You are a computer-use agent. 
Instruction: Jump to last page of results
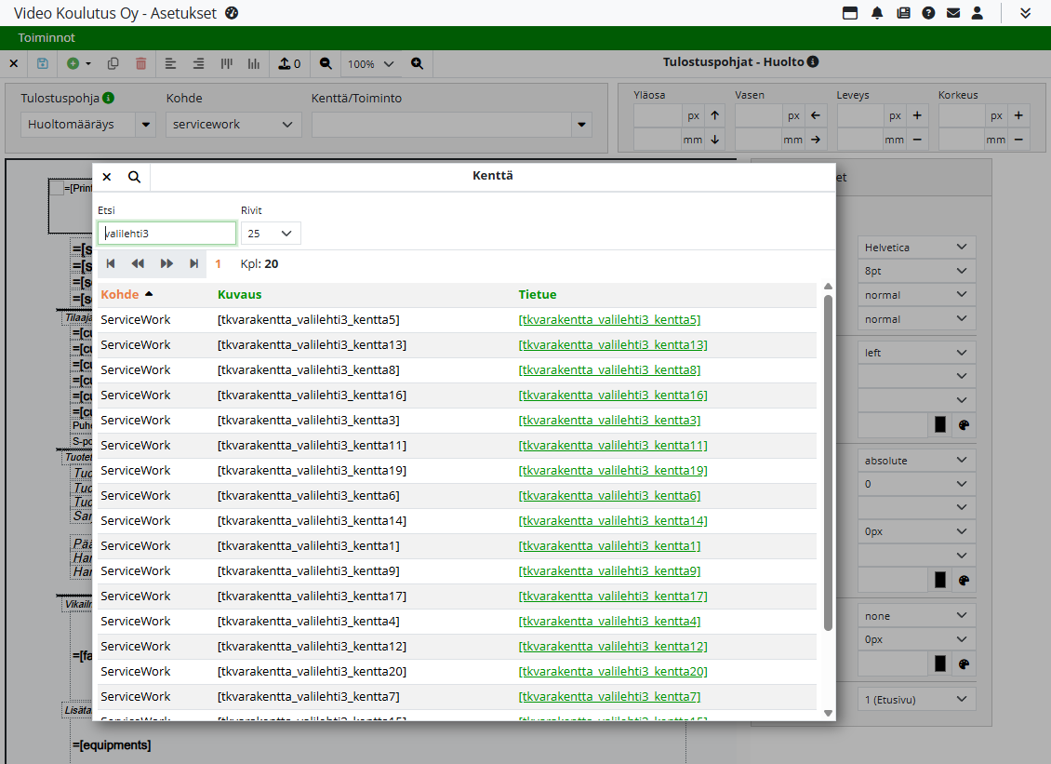(x=193, y=264)
